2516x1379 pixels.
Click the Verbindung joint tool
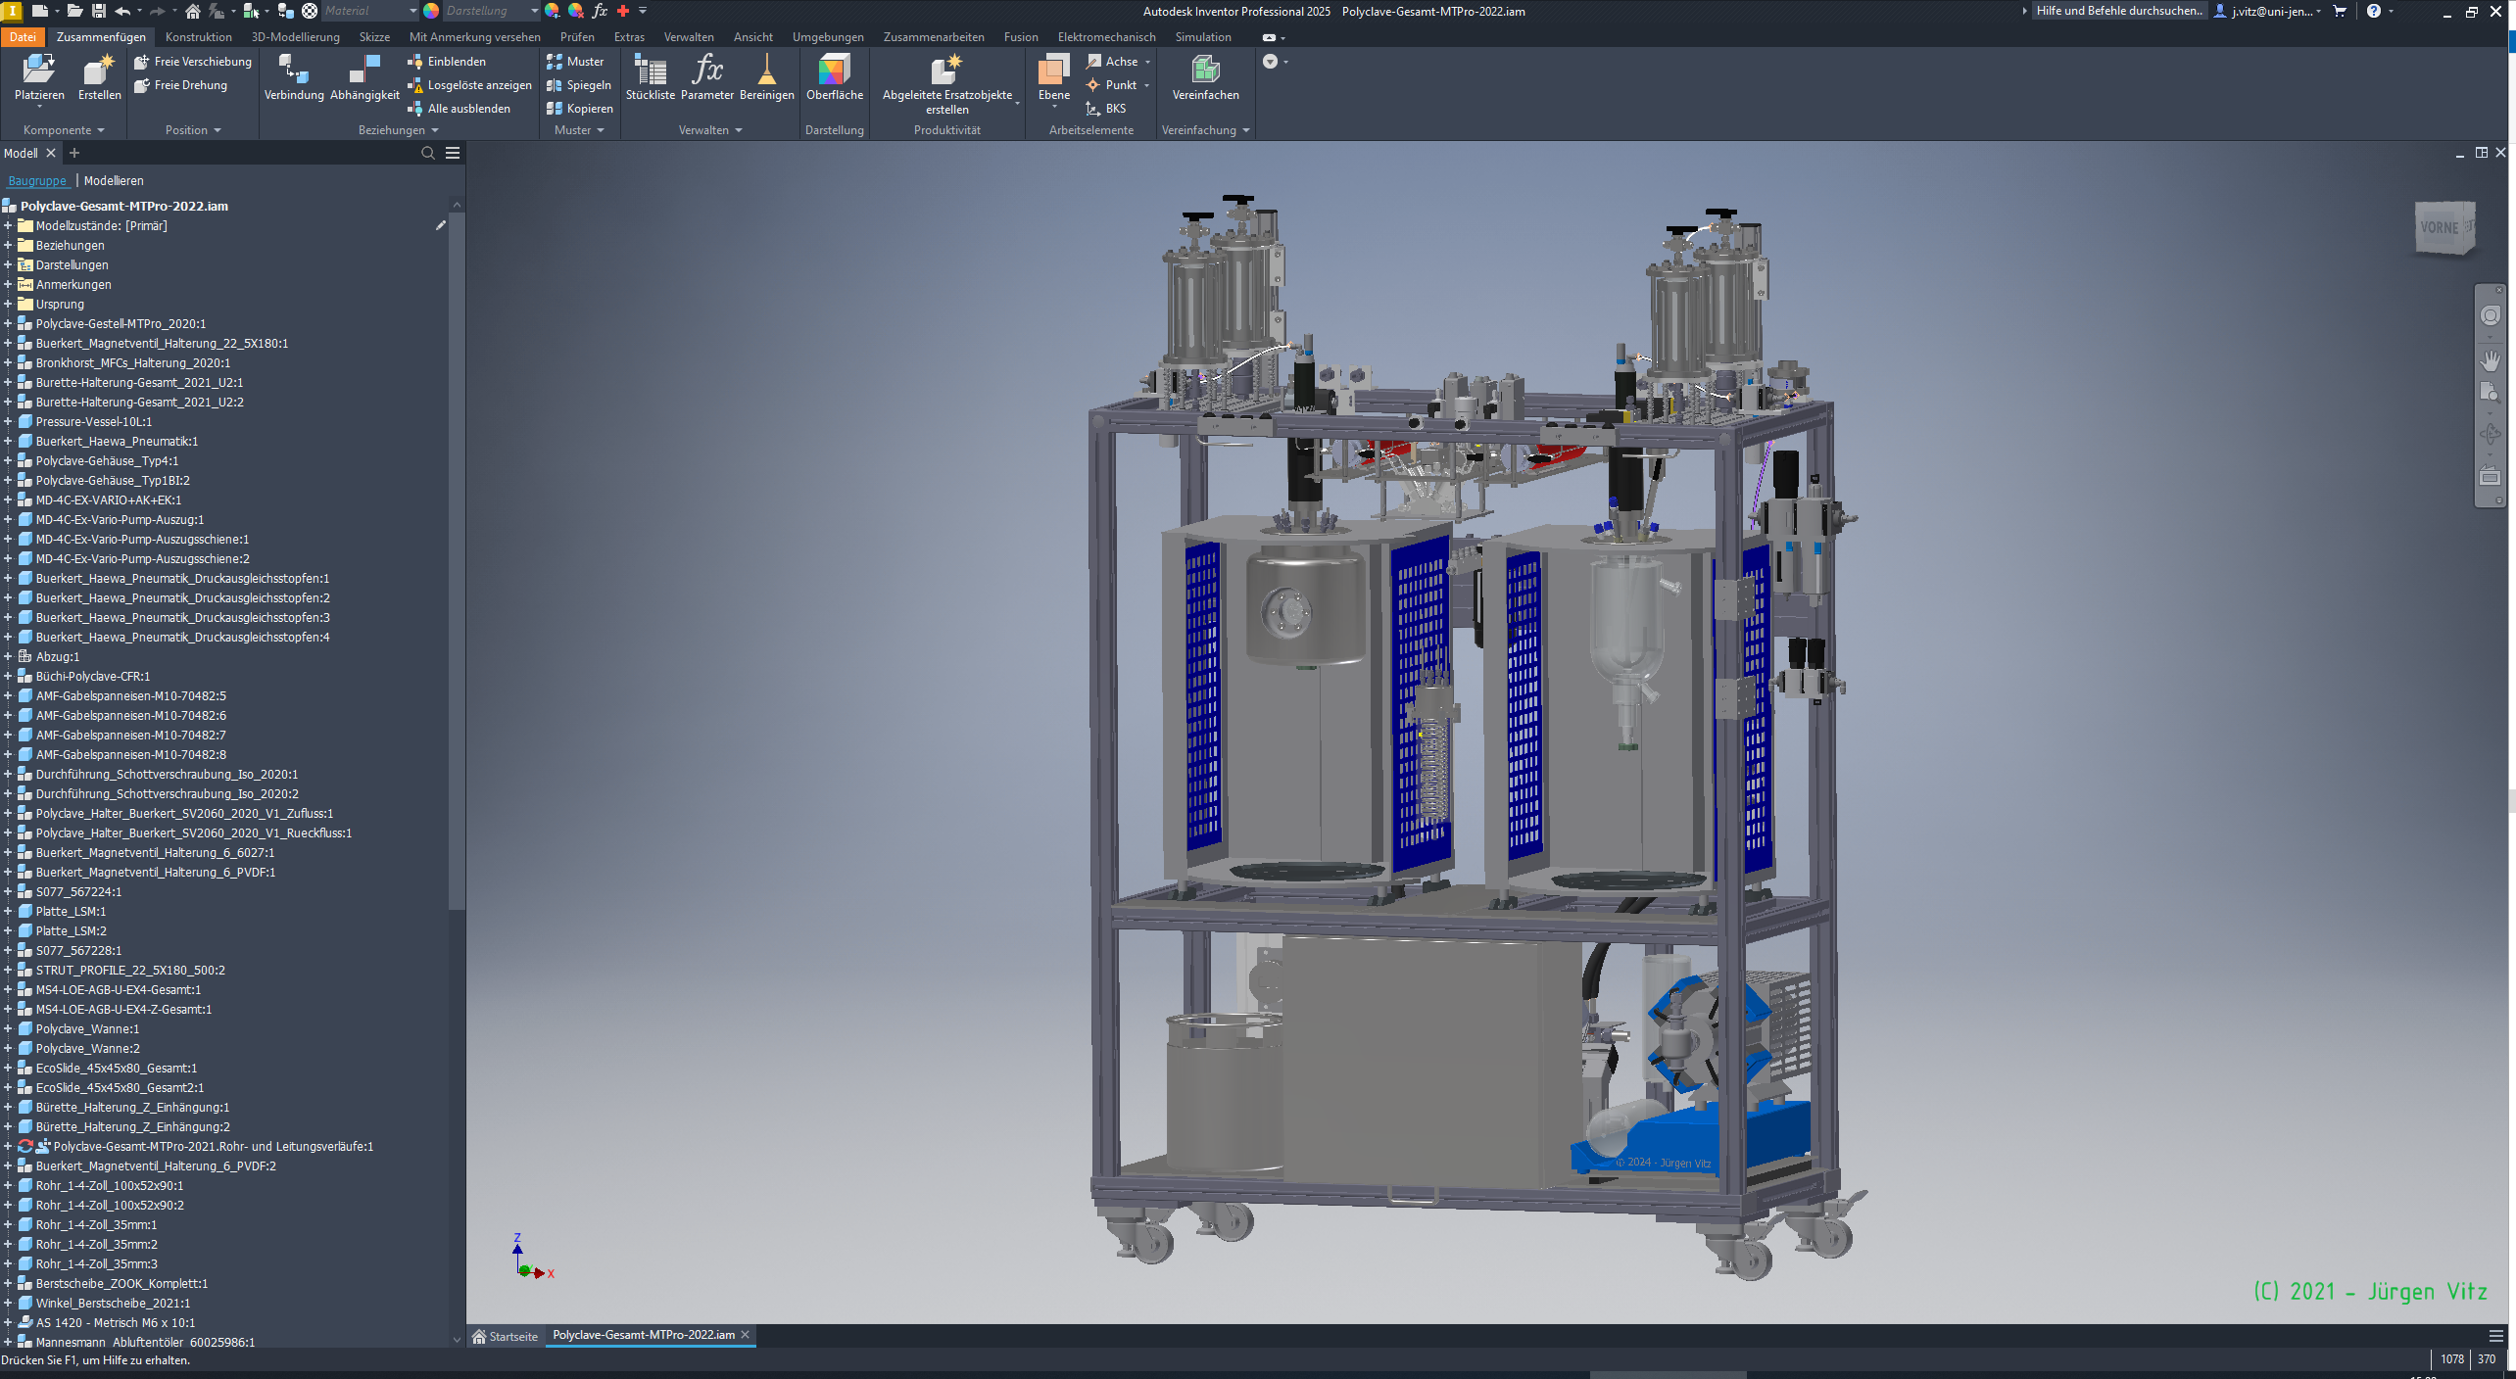pos(293,71)
